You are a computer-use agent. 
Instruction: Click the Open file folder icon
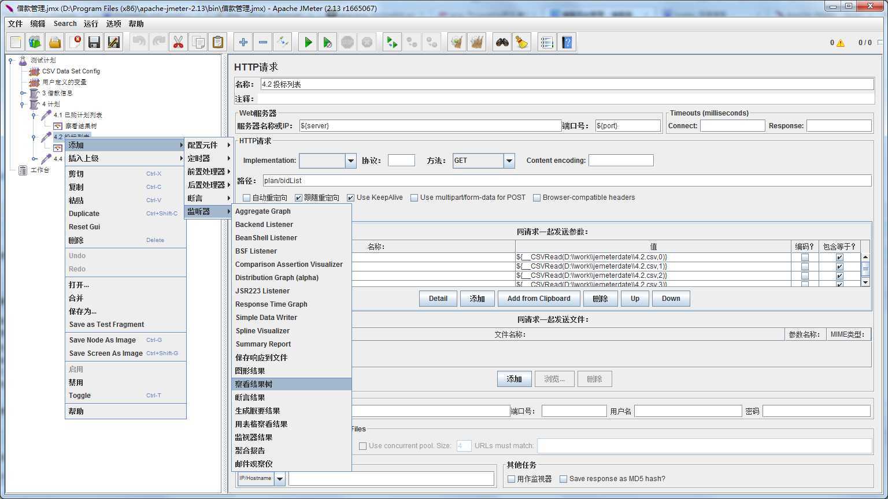pos(55,42)
